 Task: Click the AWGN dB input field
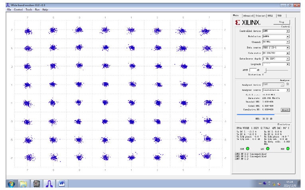253,70
